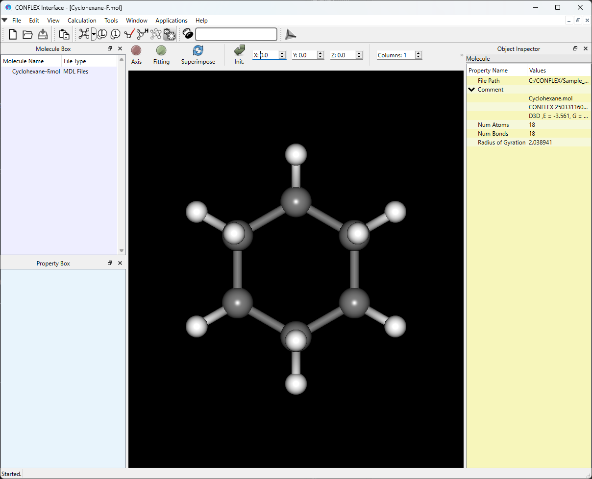This screenshot has height=479, width=592.
Task: Open the calculation settings gear icon
Action: coord(169,34)
